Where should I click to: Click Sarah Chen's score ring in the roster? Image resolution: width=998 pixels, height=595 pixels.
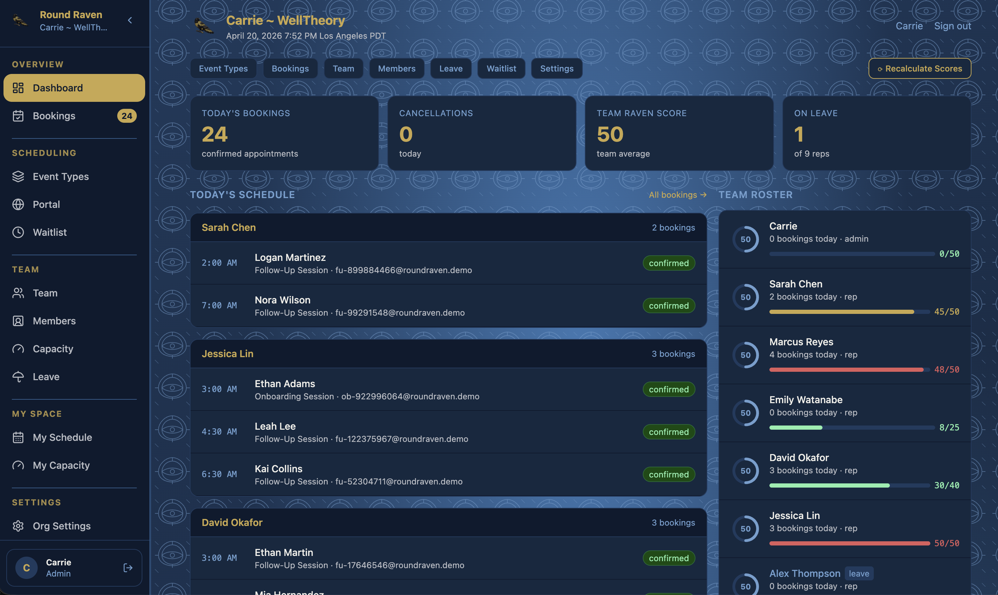pos(746,297)
